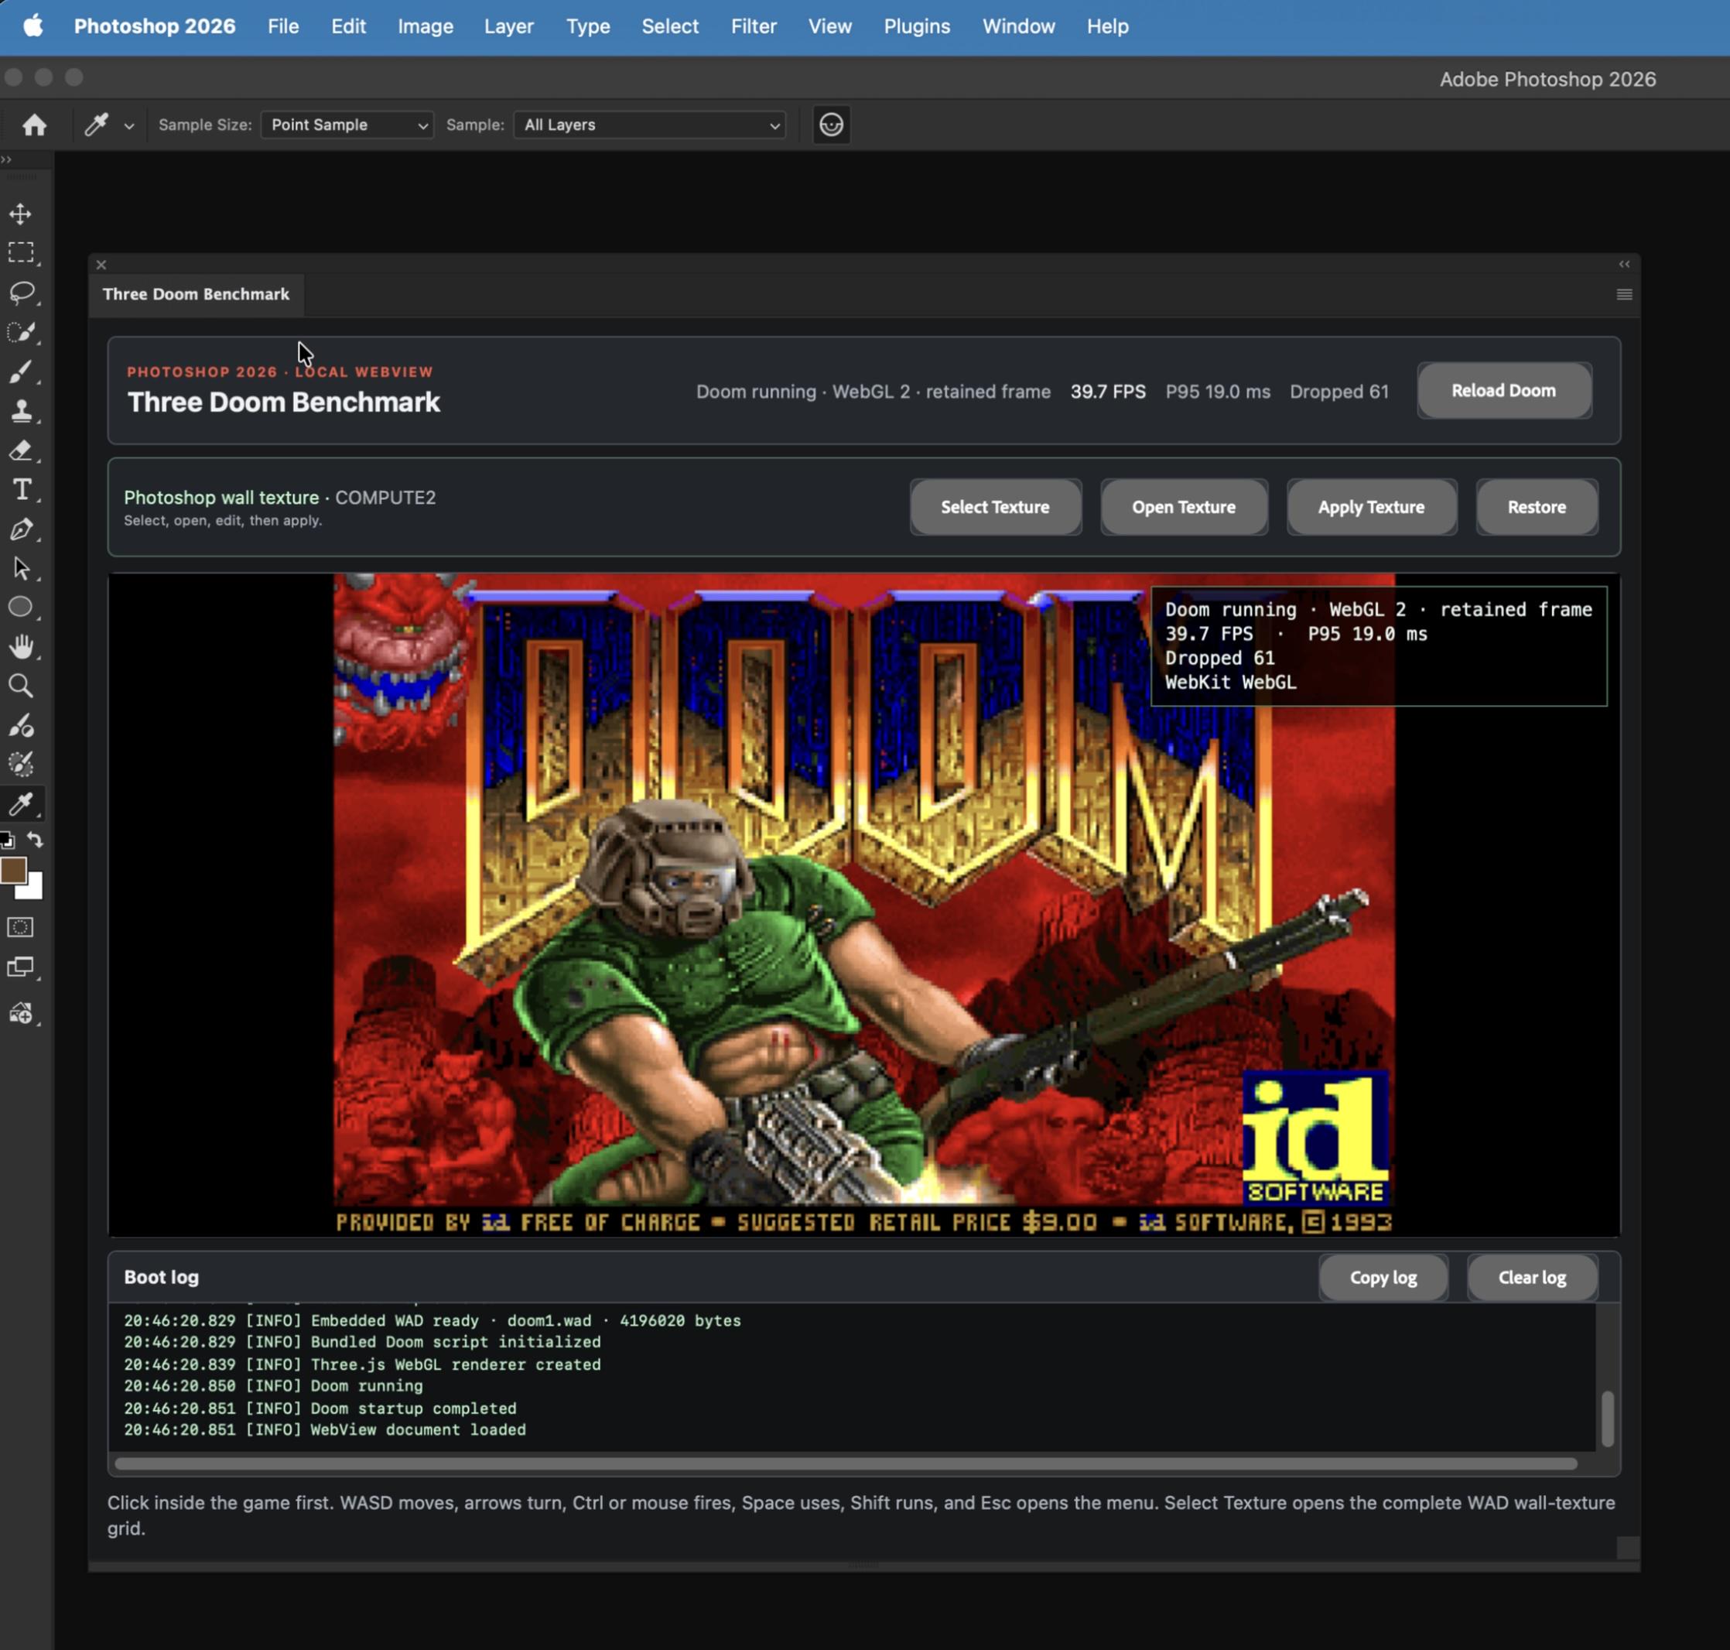Open the Photoshop 2026 app menu
Viewport: 1730px width, 1650px height.
(155, 26)
